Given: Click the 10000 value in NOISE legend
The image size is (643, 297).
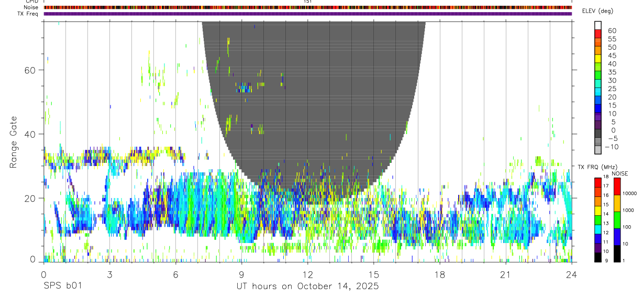Looking at the screenshot, I should [629, 193].
